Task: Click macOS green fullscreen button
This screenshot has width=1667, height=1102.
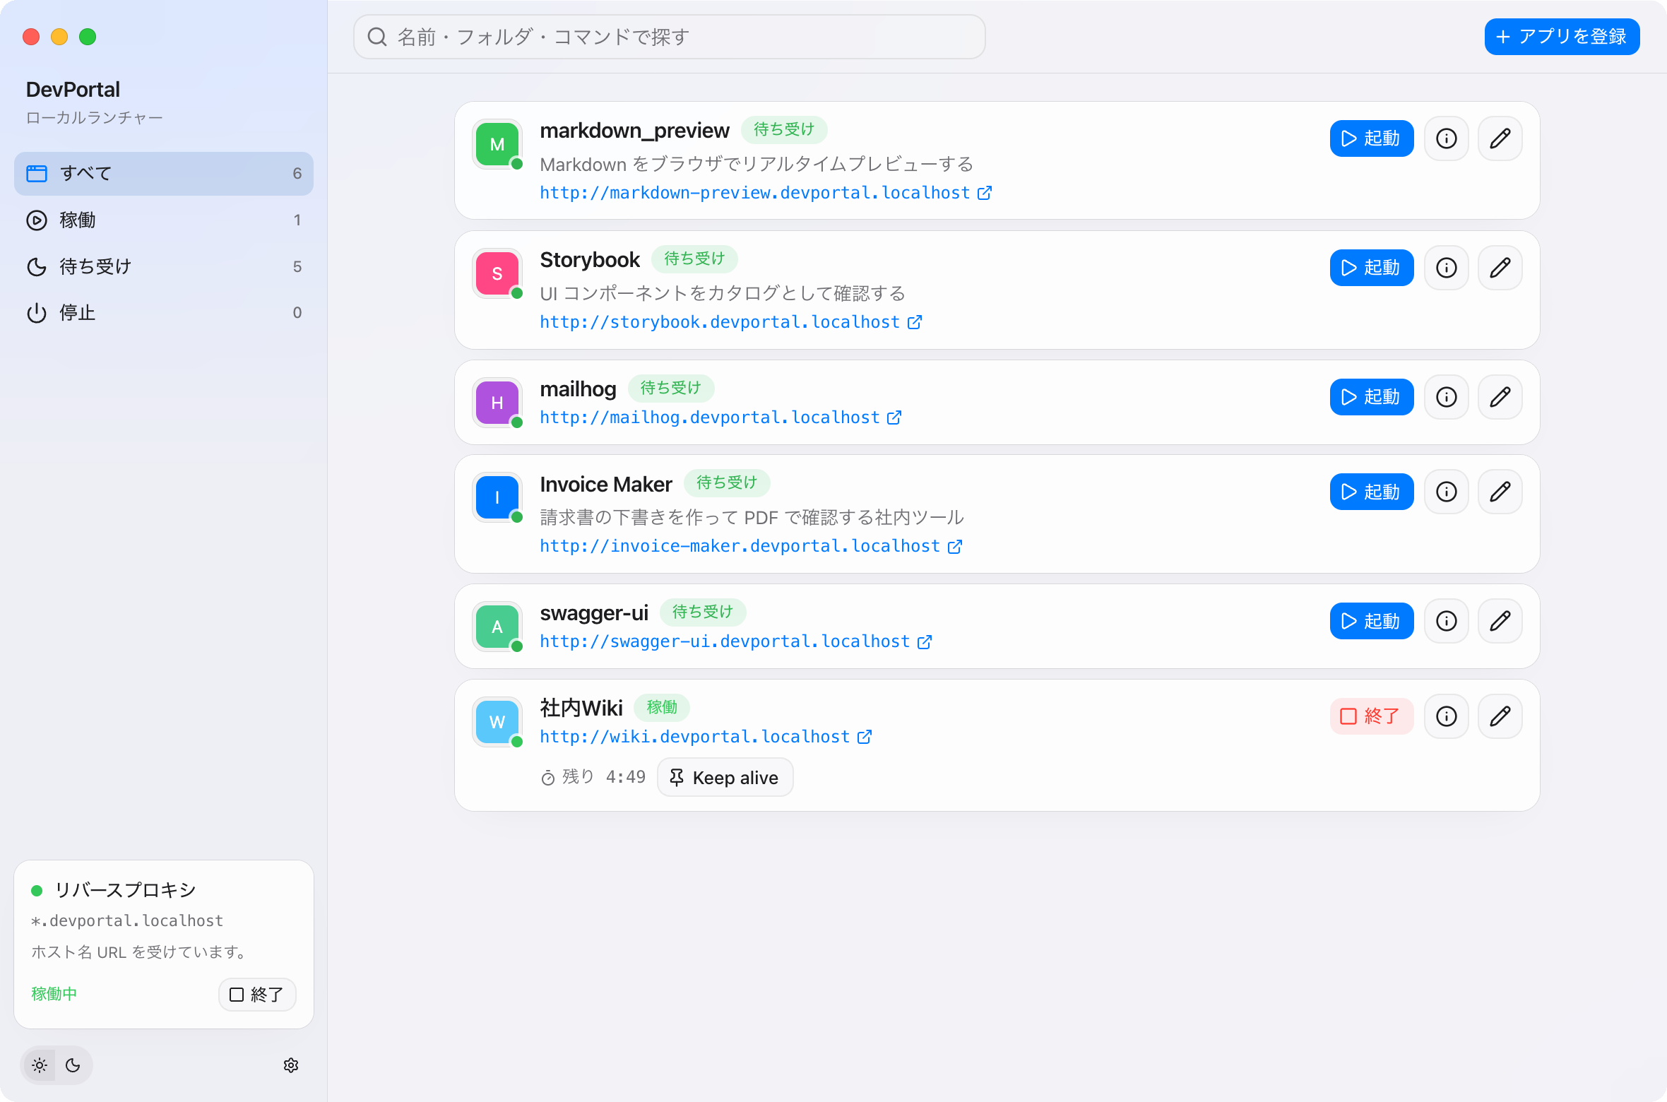Action: (x=88, y=37)
